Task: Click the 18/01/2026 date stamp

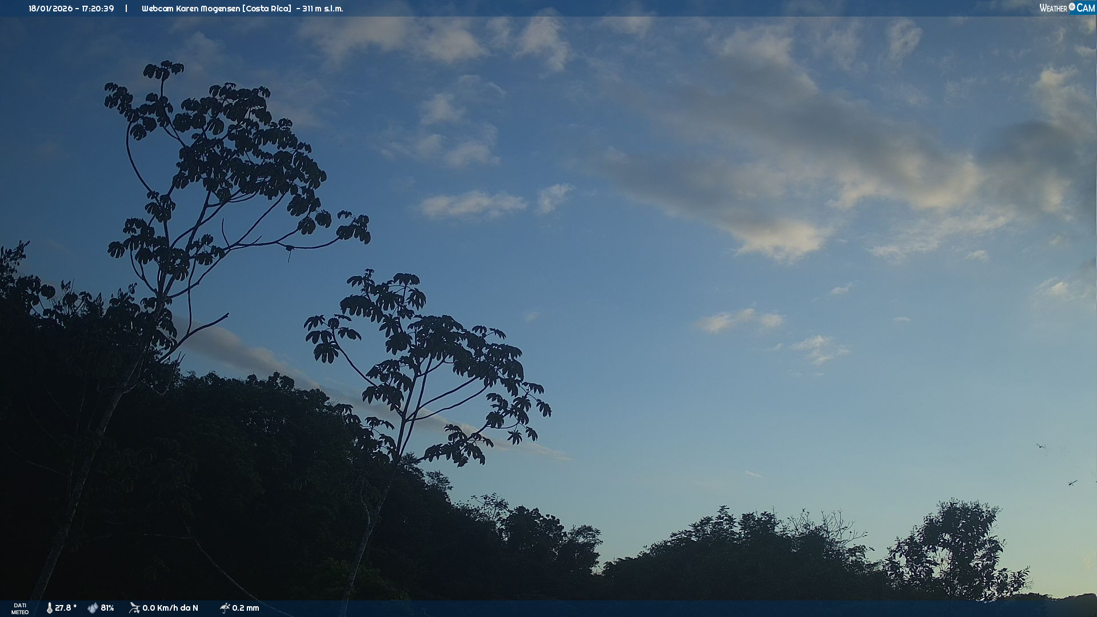Action: click(x=50, y=9)
